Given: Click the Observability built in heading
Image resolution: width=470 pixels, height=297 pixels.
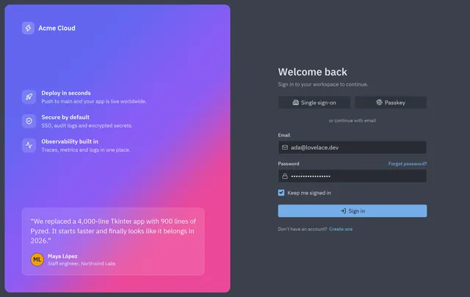Looking at the screenshot, I should tap(70, 142).
